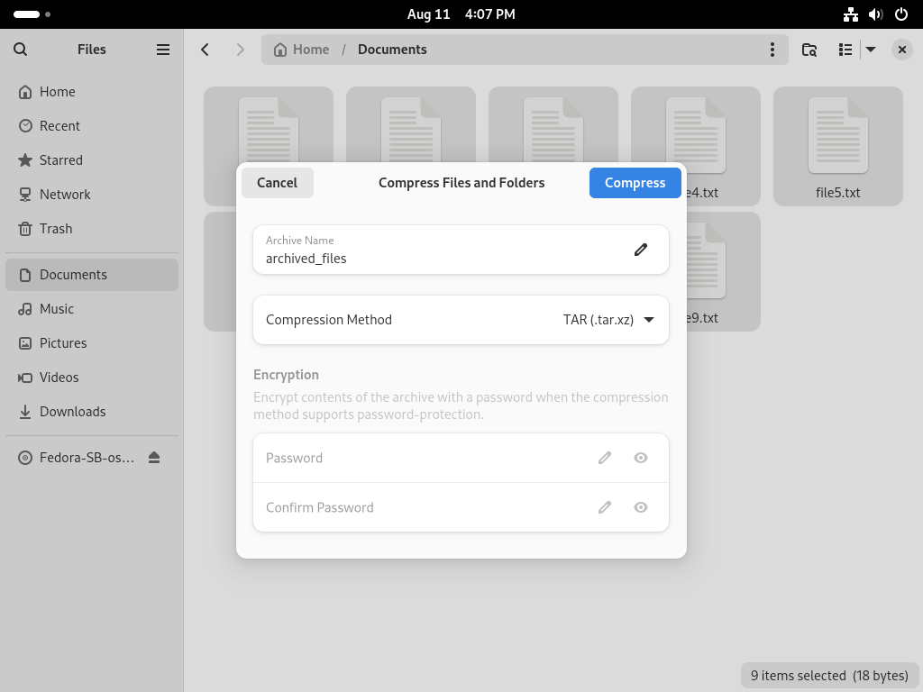Image resolution: width=923 pixels, height=692 pixels.
Task: Open the path bar three-dot menu
Action: pos(772,50)
